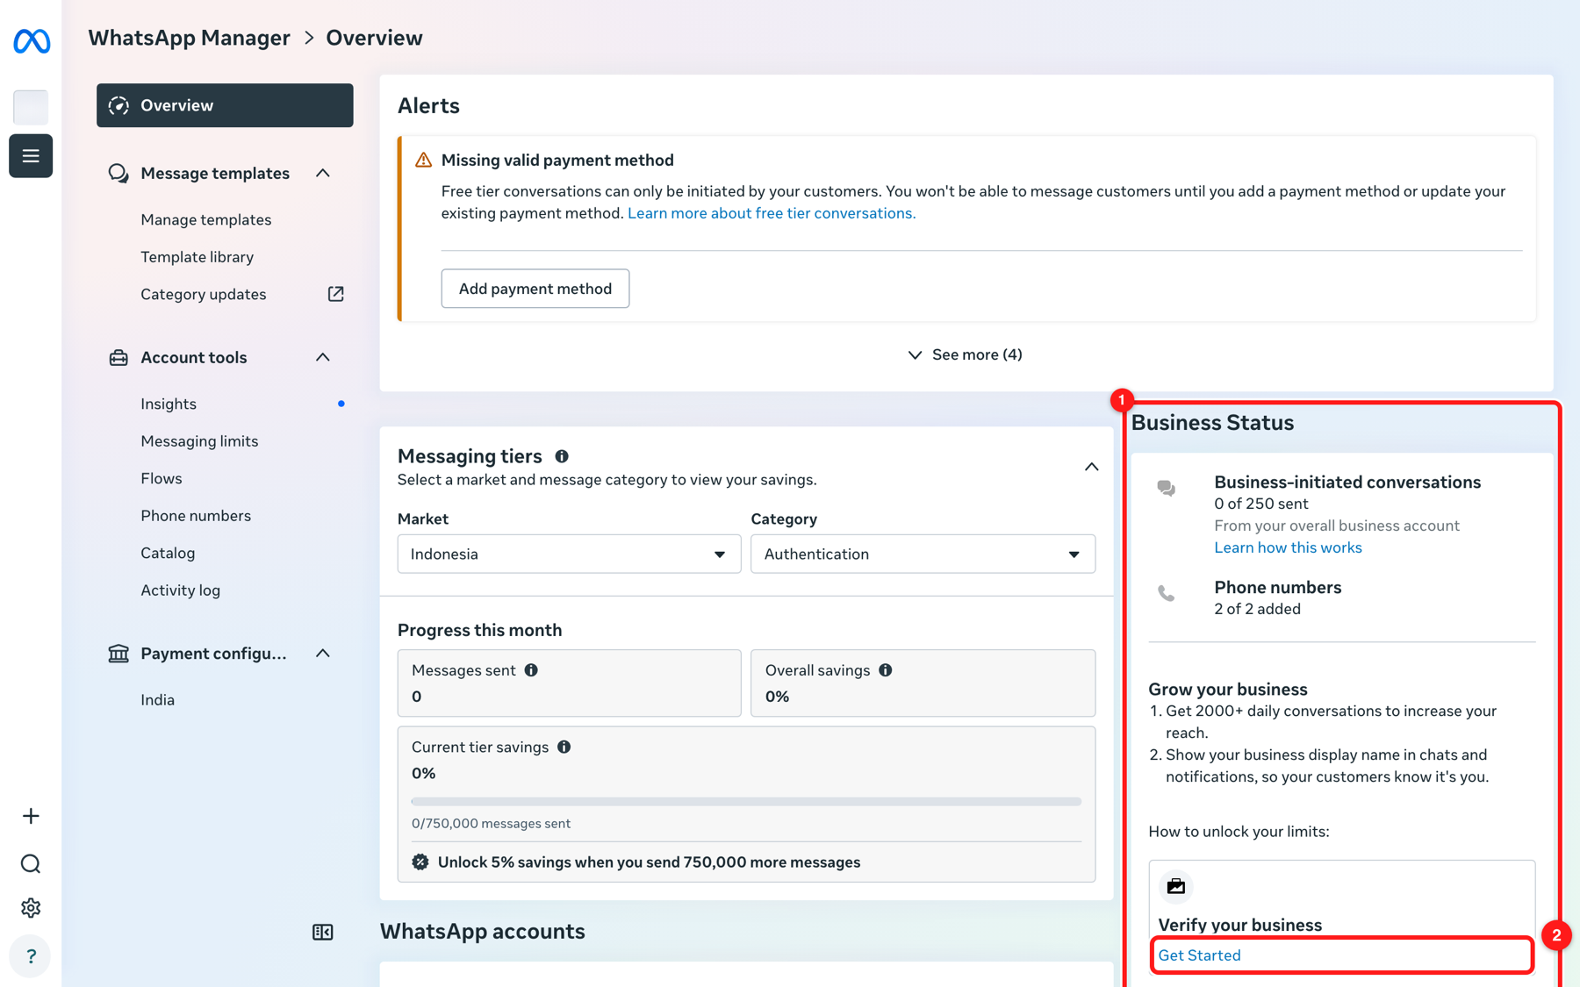Click '0/750,000 messages sent' text
Screen dimensions: 1580x987
[491, 824]
